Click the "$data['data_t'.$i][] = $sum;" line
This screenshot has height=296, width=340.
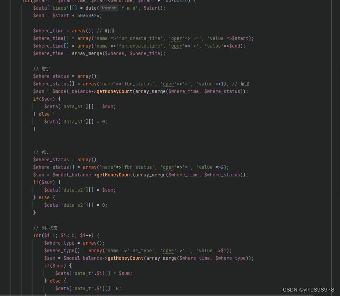pos(94,273)
